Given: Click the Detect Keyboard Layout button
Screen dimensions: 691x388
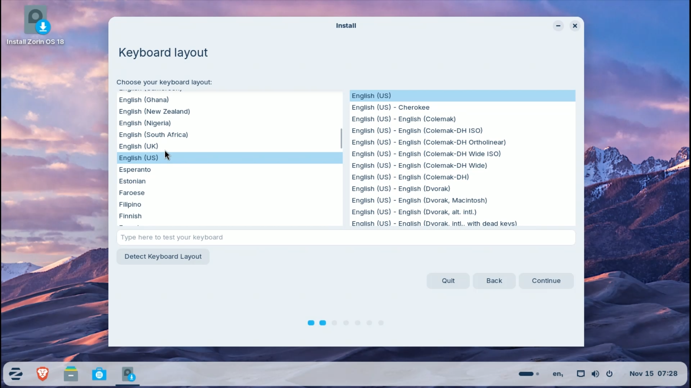Looking at the screenshot, I should [163, 257].
